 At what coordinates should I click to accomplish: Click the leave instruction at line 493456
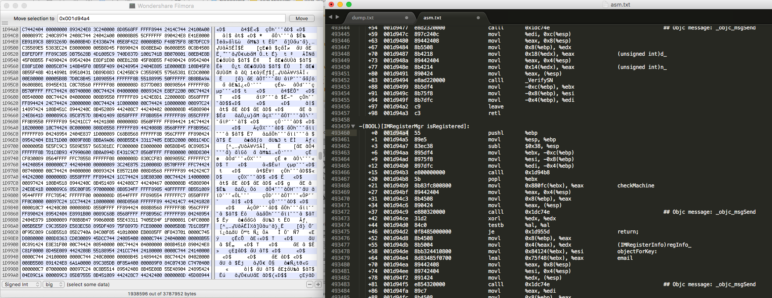(x=496, y=107)
